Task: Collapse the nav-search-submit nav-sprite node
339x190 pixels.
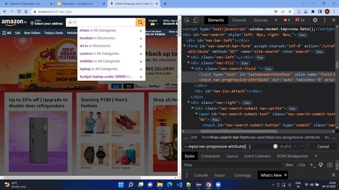Action: pos(192,108)
